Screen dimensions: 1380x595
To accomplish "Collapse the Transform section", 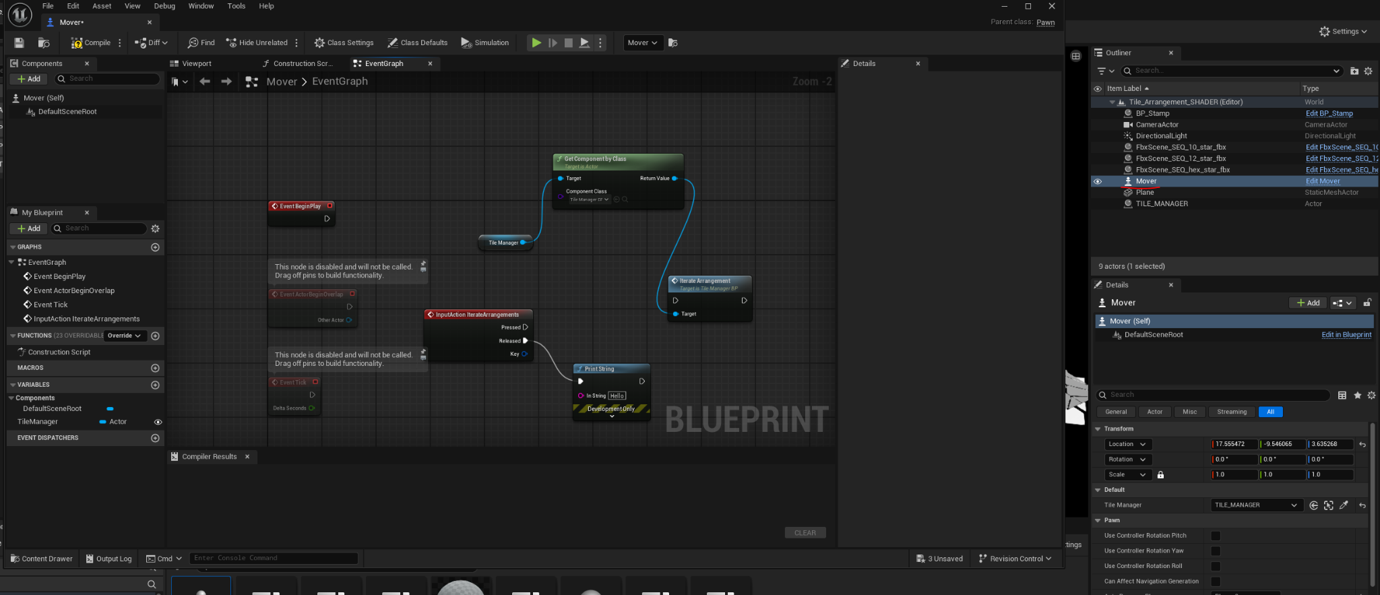I will [1098, 429].
